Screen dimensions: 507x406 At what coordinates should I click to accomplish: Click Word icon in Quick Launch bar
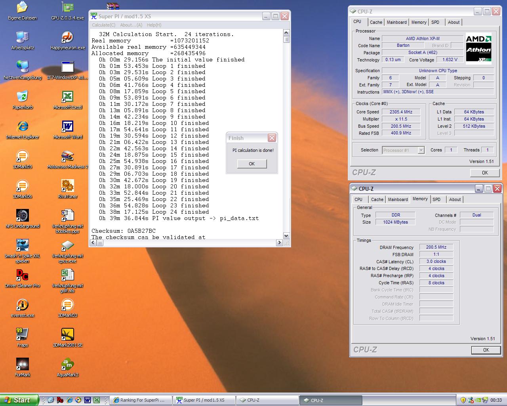tap(88, 400)
